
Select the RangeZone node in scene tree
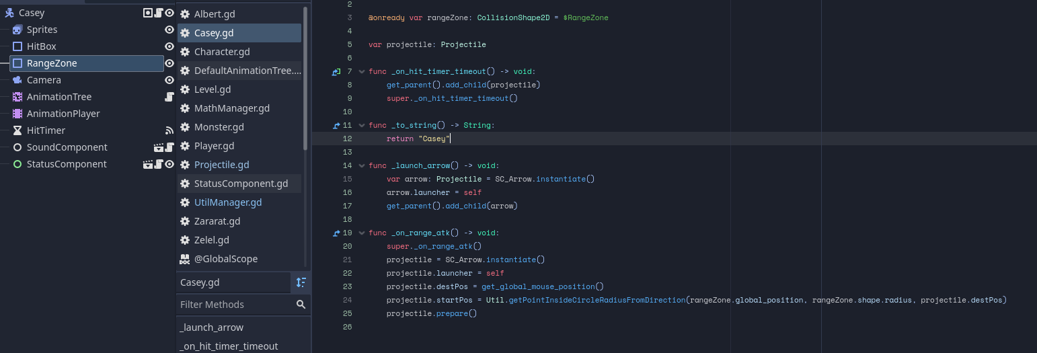[x=87, y=63]
